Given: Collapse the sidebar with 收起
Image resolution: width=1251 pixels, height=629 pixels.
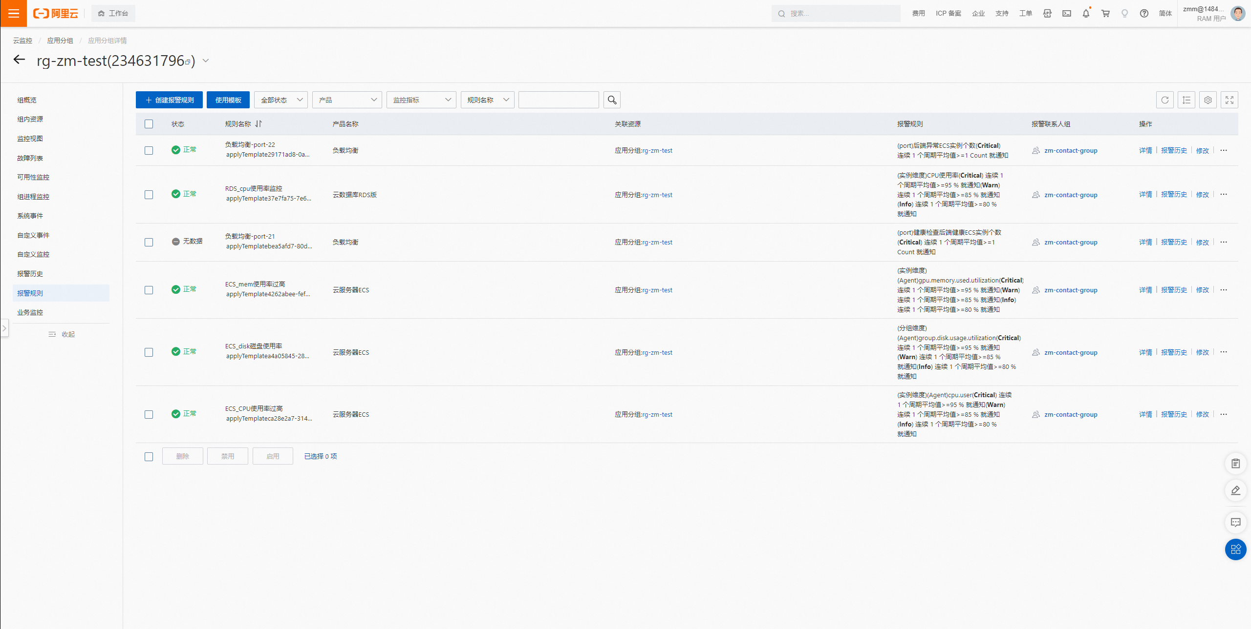Looking at the screenshot, I should (62, 334).
